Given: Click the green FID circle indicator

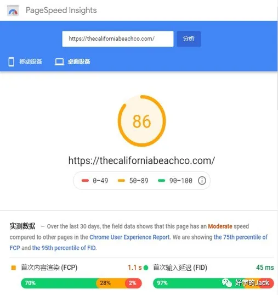Looking at the screenshot, I should 146,268.
